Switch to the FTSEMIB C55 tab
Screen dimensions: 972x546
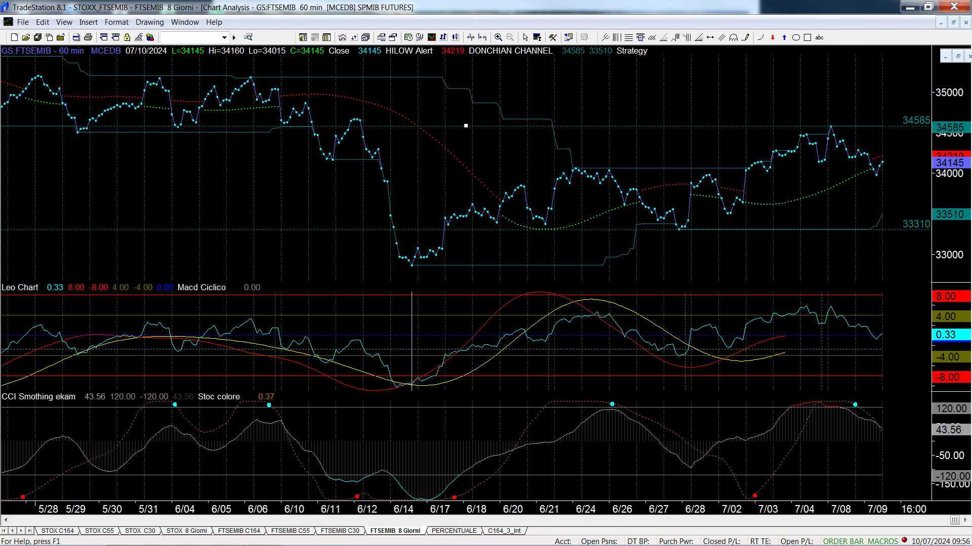point(290,531)
